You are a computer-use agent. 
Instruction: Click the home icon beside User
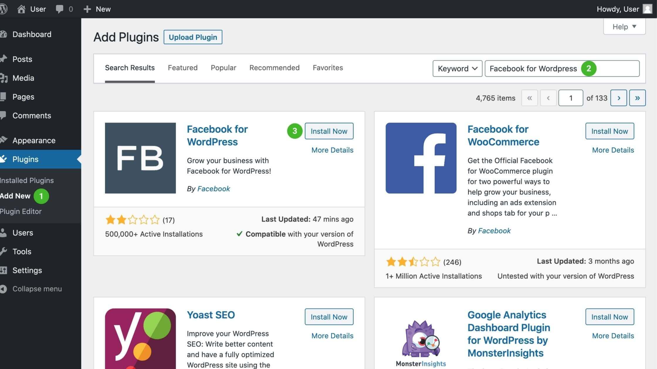click(21, 9)
